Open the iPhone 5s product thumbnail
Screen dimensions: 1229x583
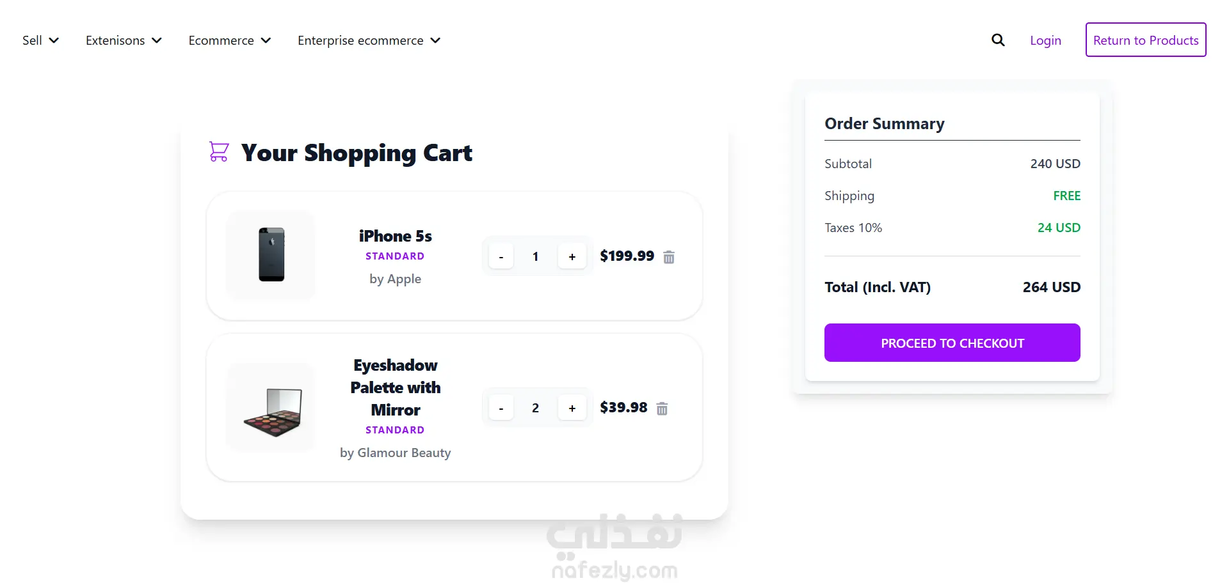[271, 255]
